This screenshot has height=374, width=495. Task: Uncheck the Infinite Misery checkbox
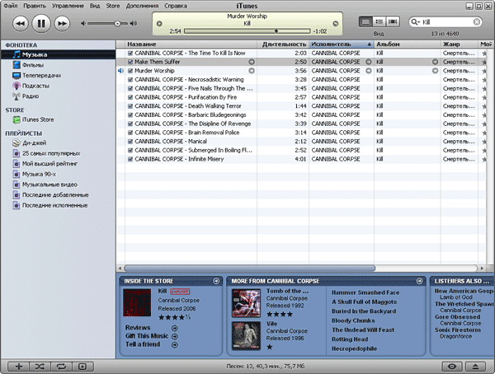[130, 159]
